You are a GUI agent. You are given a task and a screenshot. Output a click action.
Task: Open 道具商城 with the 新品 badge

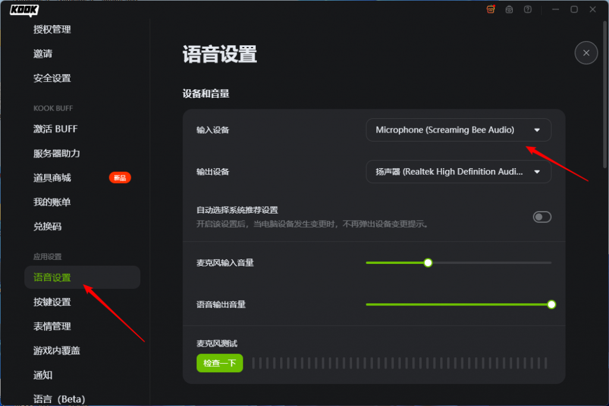(53, 177)
